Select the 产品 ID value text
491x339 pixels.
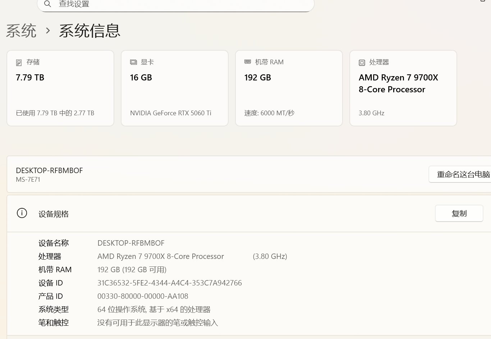143,296
